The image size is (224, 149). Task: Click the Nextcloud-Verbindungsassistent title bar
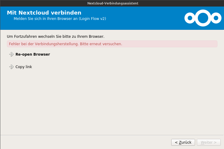click(112, 3)
